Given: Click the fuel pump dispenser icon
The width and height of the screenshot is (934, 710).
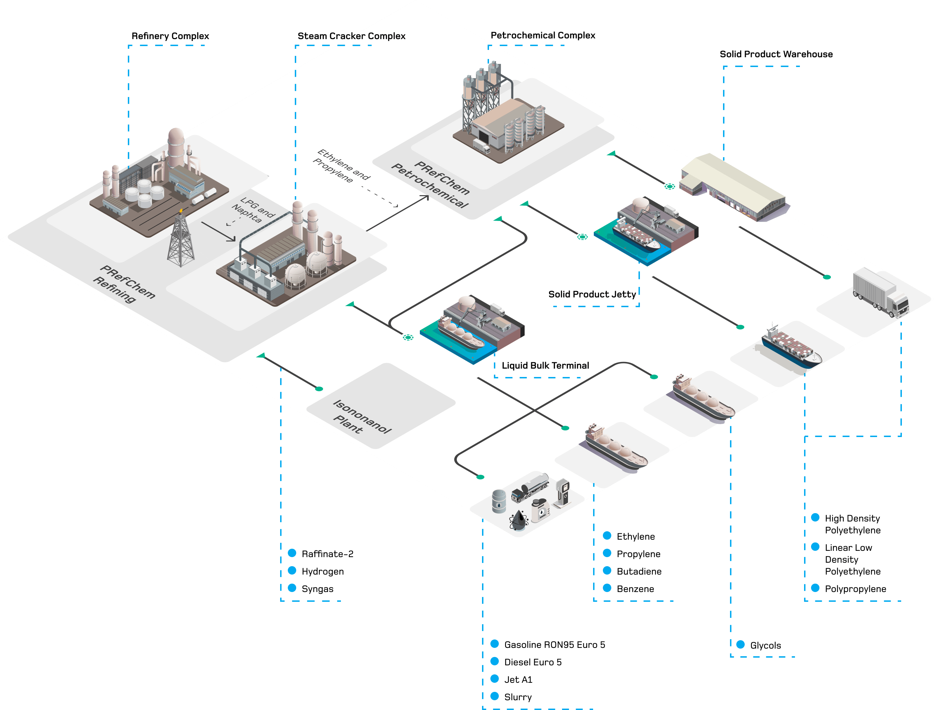Looking at the screenshot, I should click(x=563, y=493).
